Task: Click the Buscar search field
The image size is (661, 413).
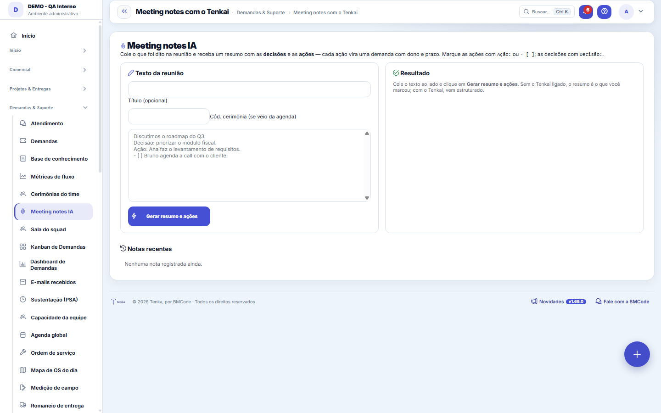Action: [547, 12]
